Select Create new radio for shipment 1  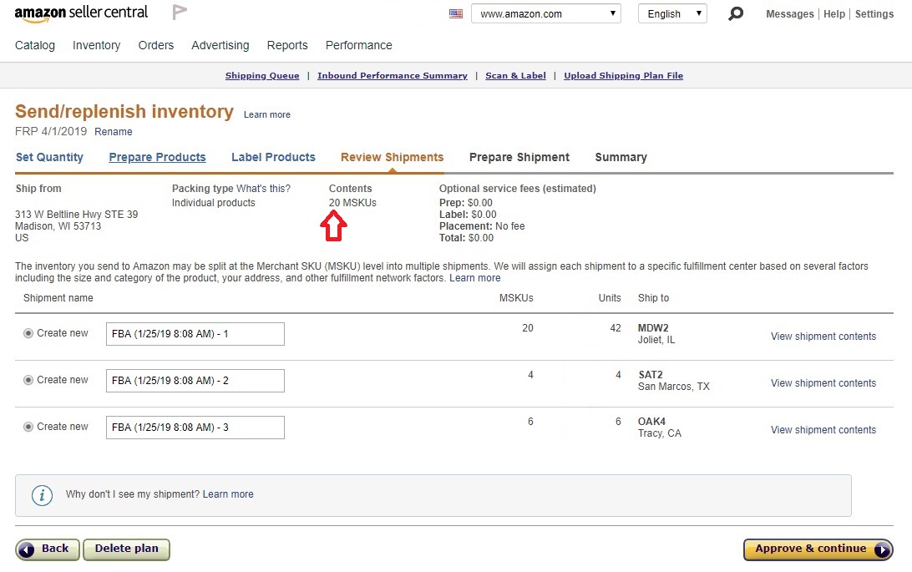coord(28,333)
